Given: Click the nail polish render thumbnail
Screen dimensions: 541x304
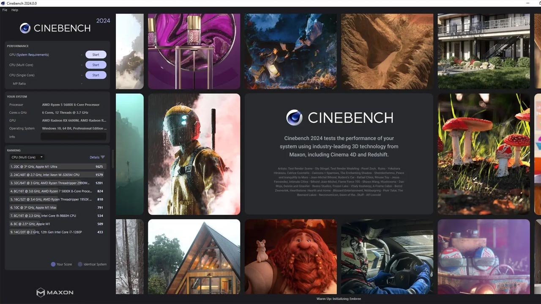Looking at the screenshot, I should [x=194, y=52].
